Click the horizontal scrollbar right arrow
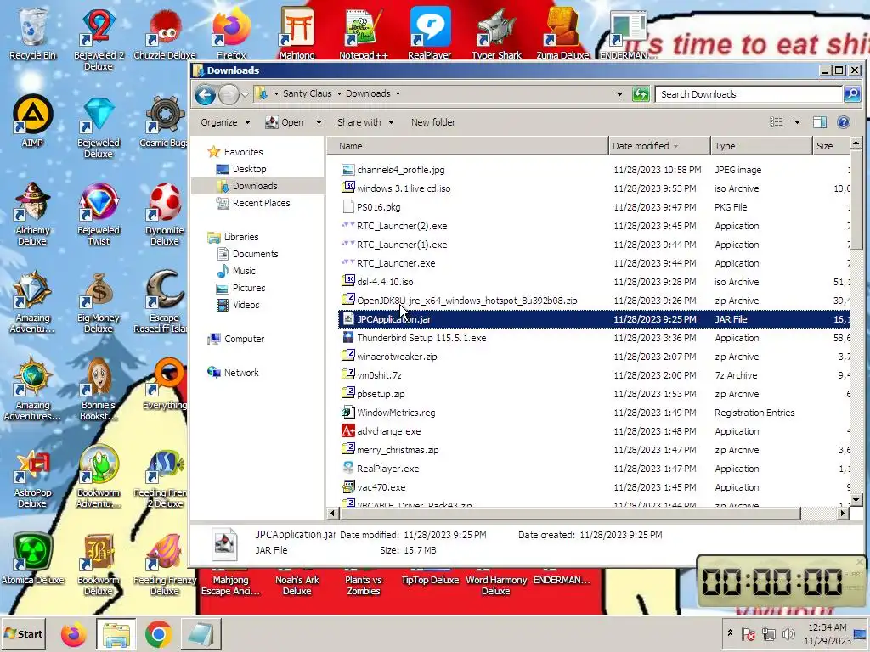The image size is (870, 652). 843,514
